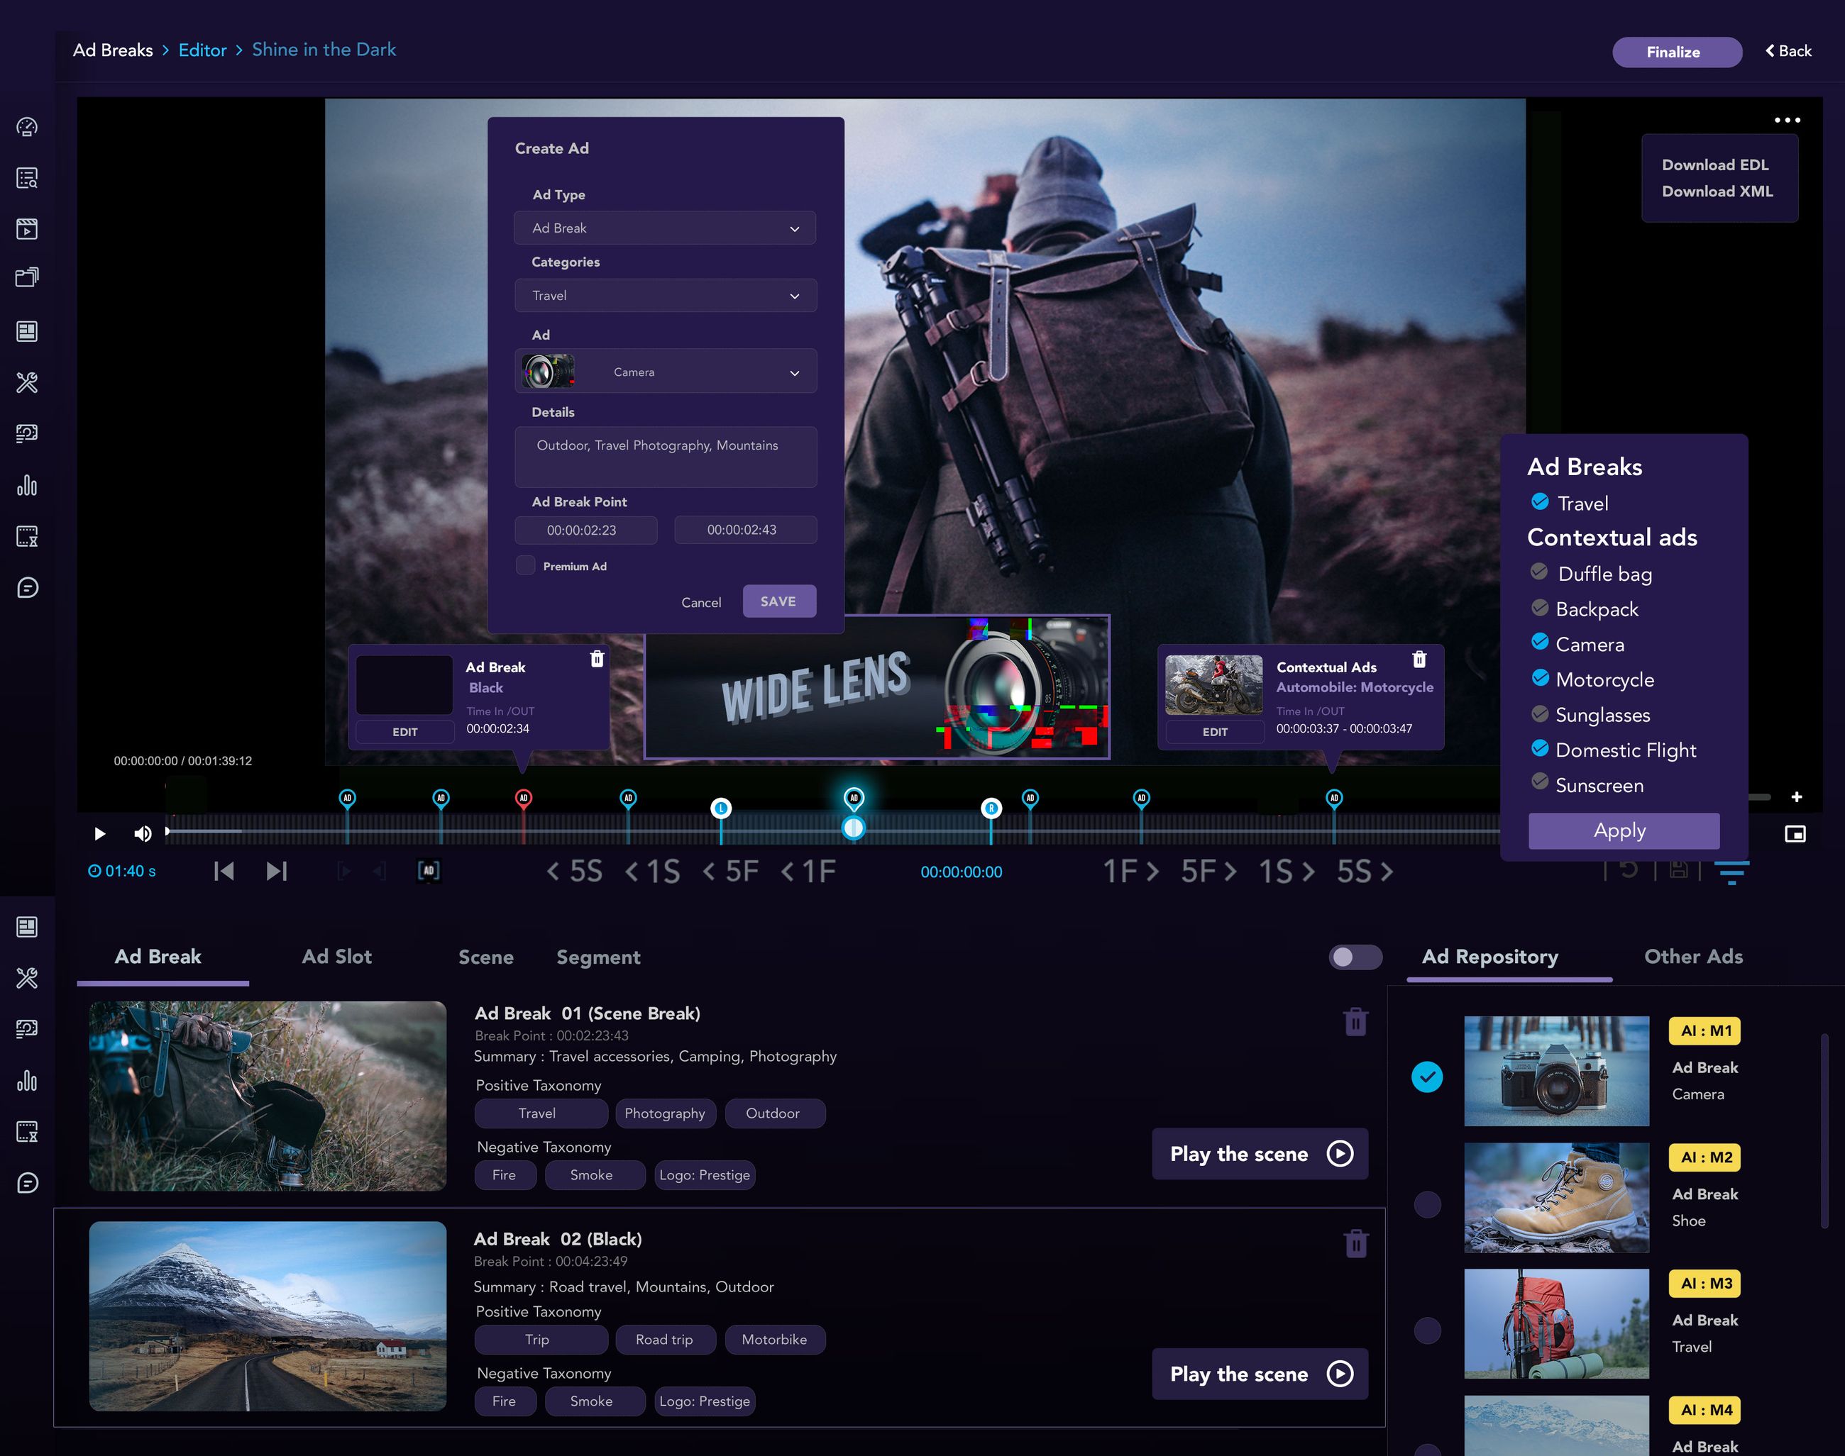Click the Finalize button
Viewport: 1845px width, 1456px height.
[1676, 52]
